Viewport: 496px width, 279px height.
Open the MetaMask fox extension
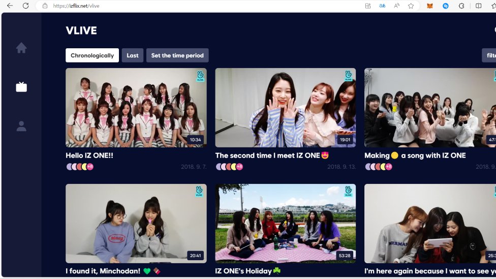click(x=429, y=6)
